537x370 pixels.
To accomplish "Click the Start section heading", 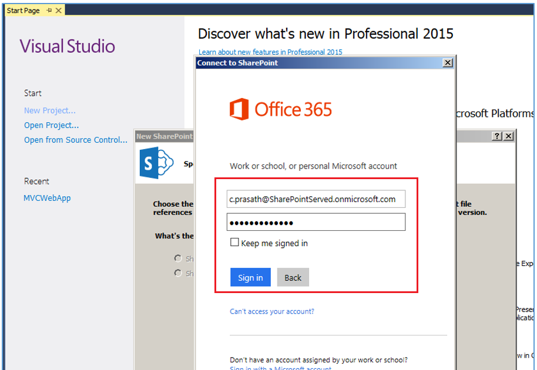I will coord(32,93).
